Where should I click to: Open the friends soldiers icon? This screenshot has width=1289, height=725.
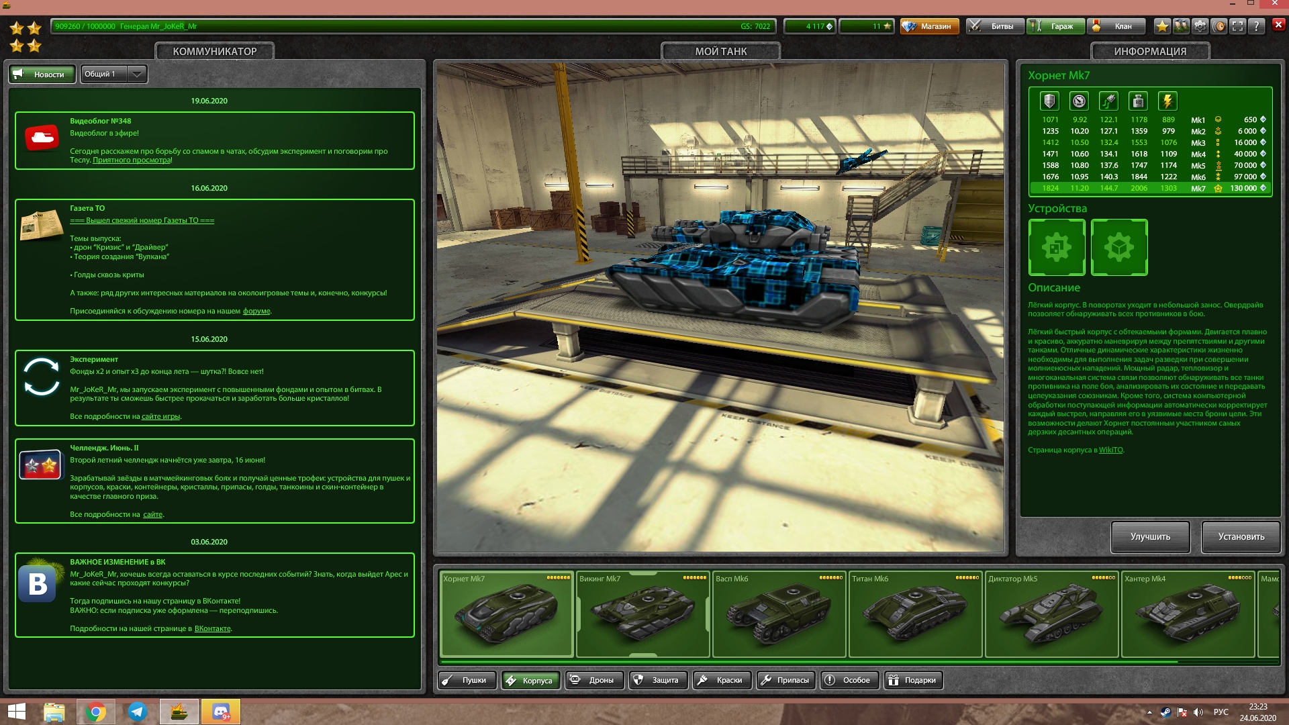pos(1181,26)
